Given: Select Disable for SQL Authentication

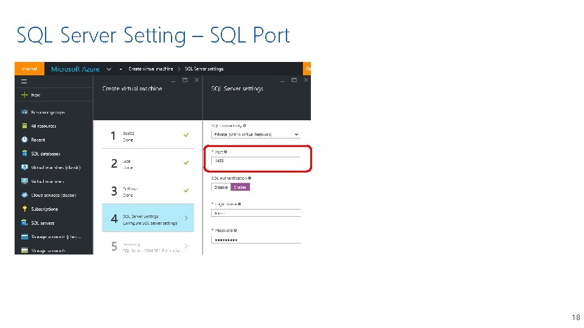Looking at the screenshot, I should click(221, 187).
